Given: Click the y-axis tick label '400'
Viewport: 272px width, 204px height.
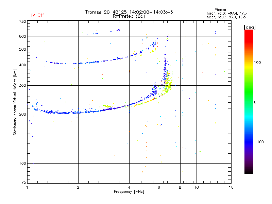Looking at the screenshot, I should 22,65.
